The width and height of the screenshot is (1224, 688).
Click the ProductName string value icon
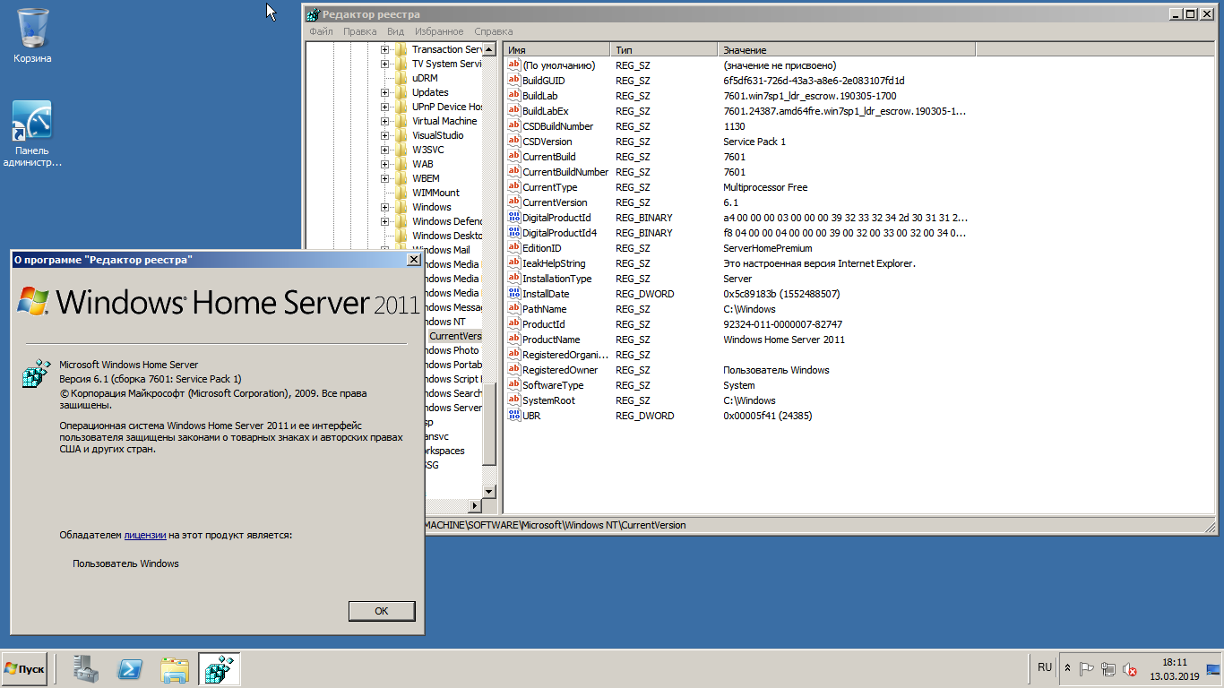click(x=514, y=340)
